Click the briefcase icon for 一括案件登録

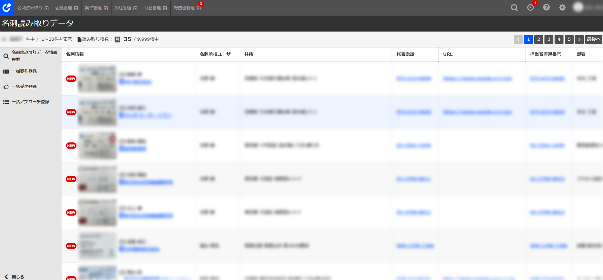pos(6,71)
